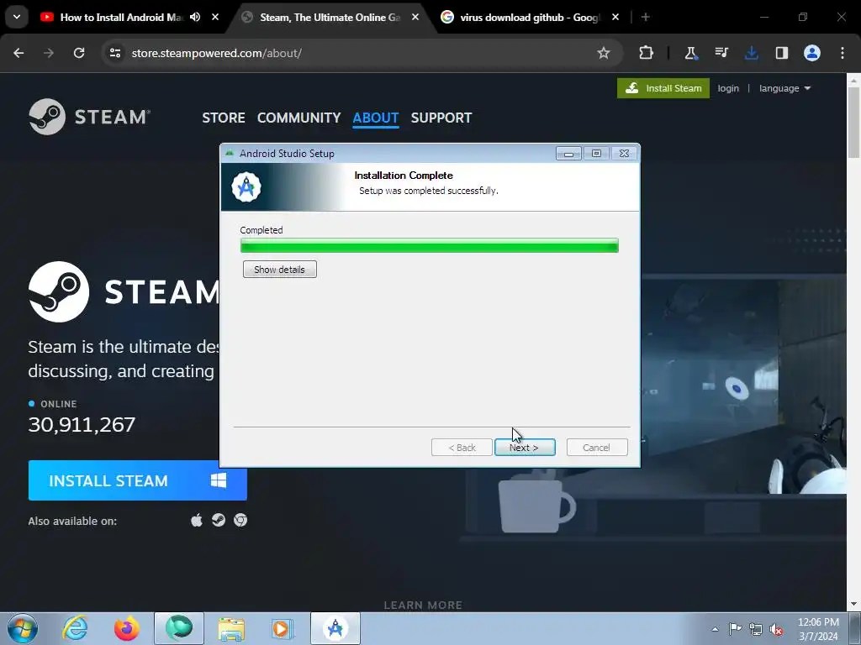
Task: Open media controls icon in Chrome toolbar
Action: [x=721, y=53]
